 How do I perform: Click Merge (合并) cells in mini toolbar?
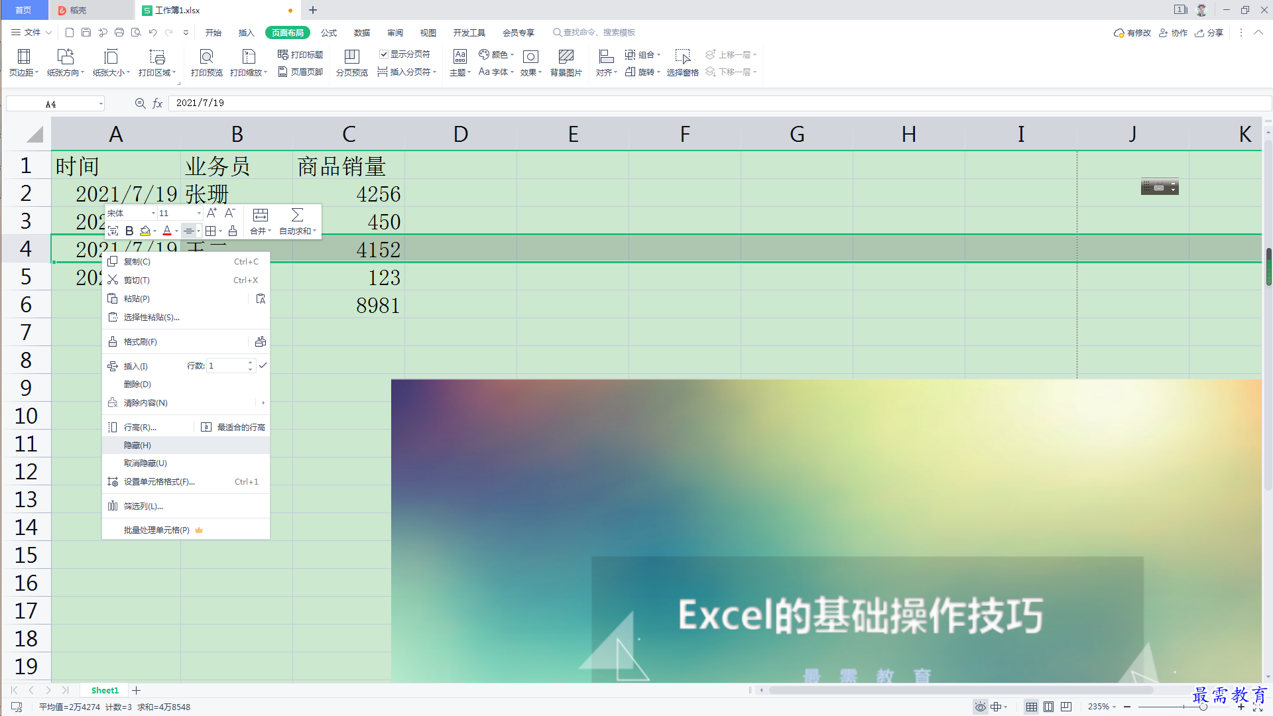pos(261,221)
